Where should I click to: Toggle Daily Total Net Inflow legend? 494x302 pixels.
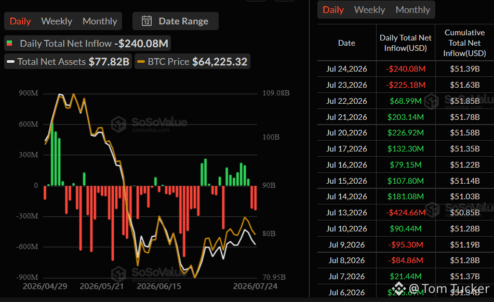[88, 44]
